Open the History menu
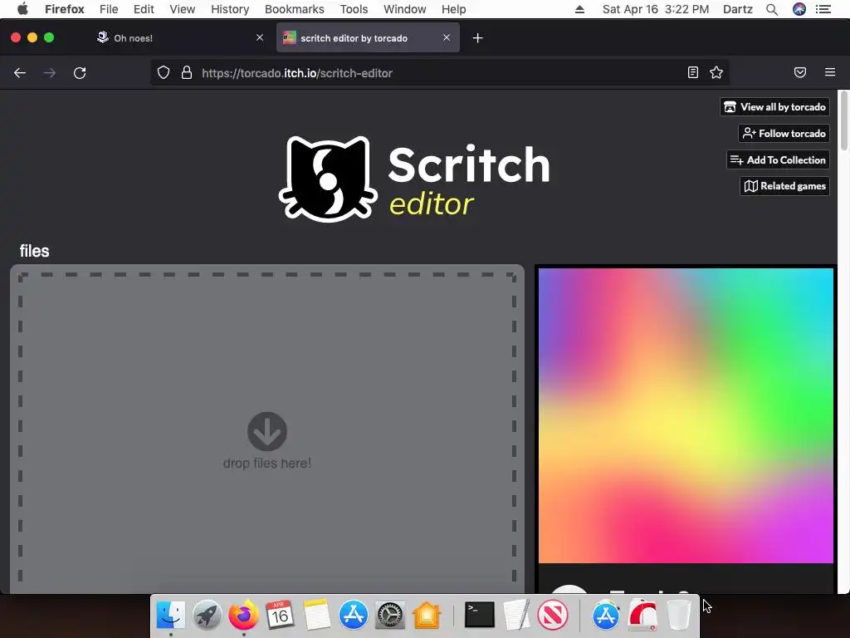 pyautogui.click(x=230, y=9)
